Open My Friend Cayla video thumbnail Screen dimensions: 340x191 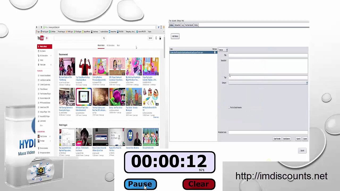click(x=67, y=66)
